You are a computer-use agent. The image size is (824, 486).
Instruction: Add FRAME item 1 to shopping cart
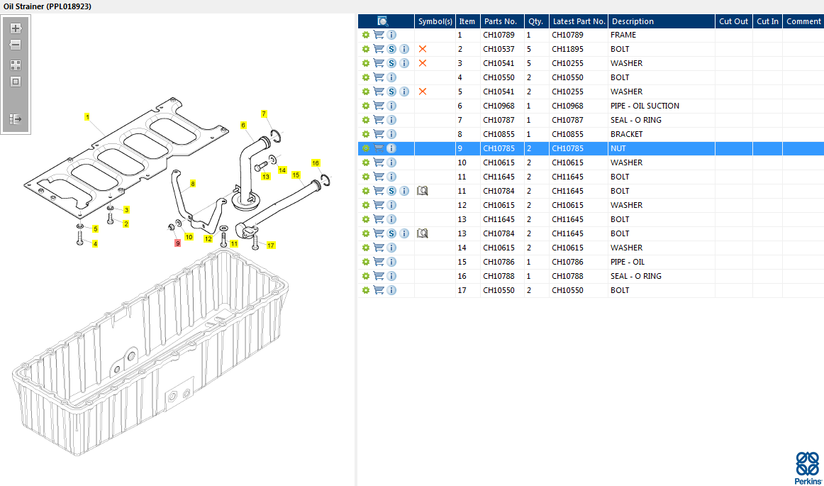click(379, 35)
